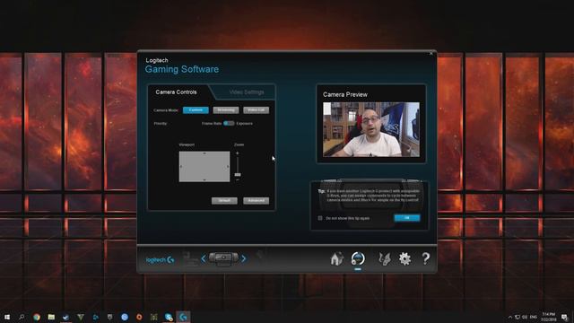Click the taskbar clock
574x323 pixels.
point(549,317)
